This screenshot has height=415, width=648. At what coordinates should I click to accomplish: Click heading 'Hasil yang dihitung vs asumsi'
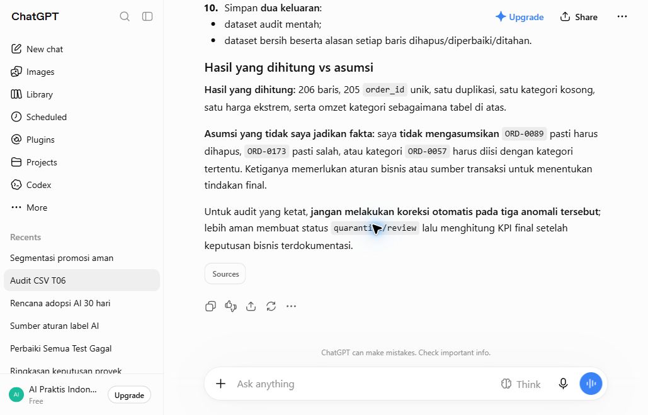[289, 68]
